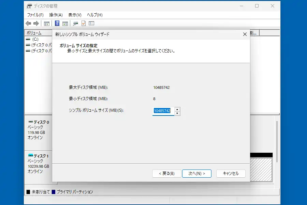
Task: Click the ディスク 1 disk icon
Action: point(31,155)
